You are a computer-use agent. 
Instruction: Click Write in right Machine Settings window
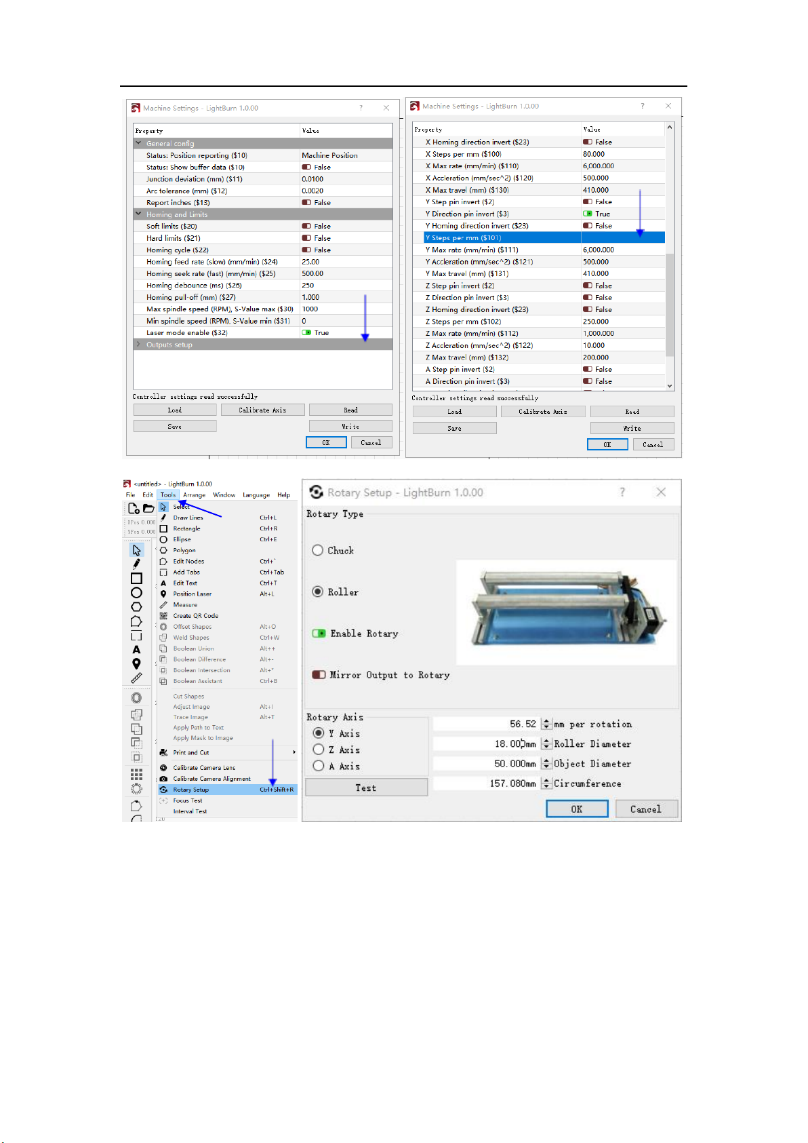pos(632,428)
